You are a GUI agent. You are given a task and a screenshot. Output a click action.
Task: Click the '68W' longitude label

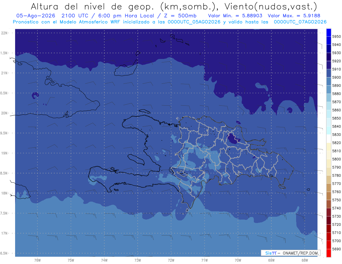[305, 260]
